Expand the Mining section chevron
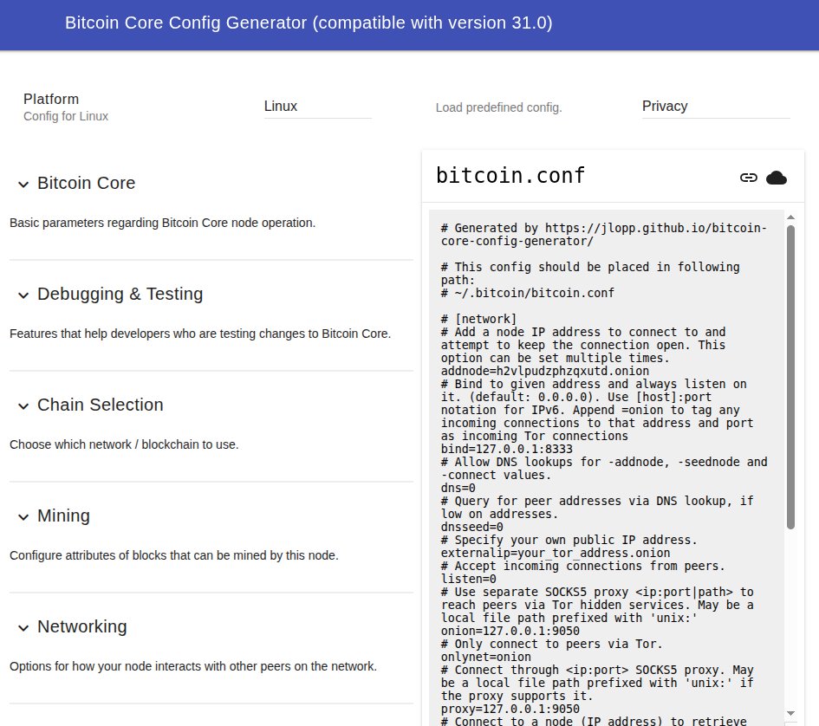 tap(23, 516)
